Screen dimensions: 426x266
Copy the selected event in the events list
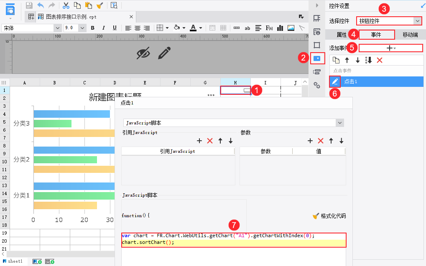(x=336, y=60)
